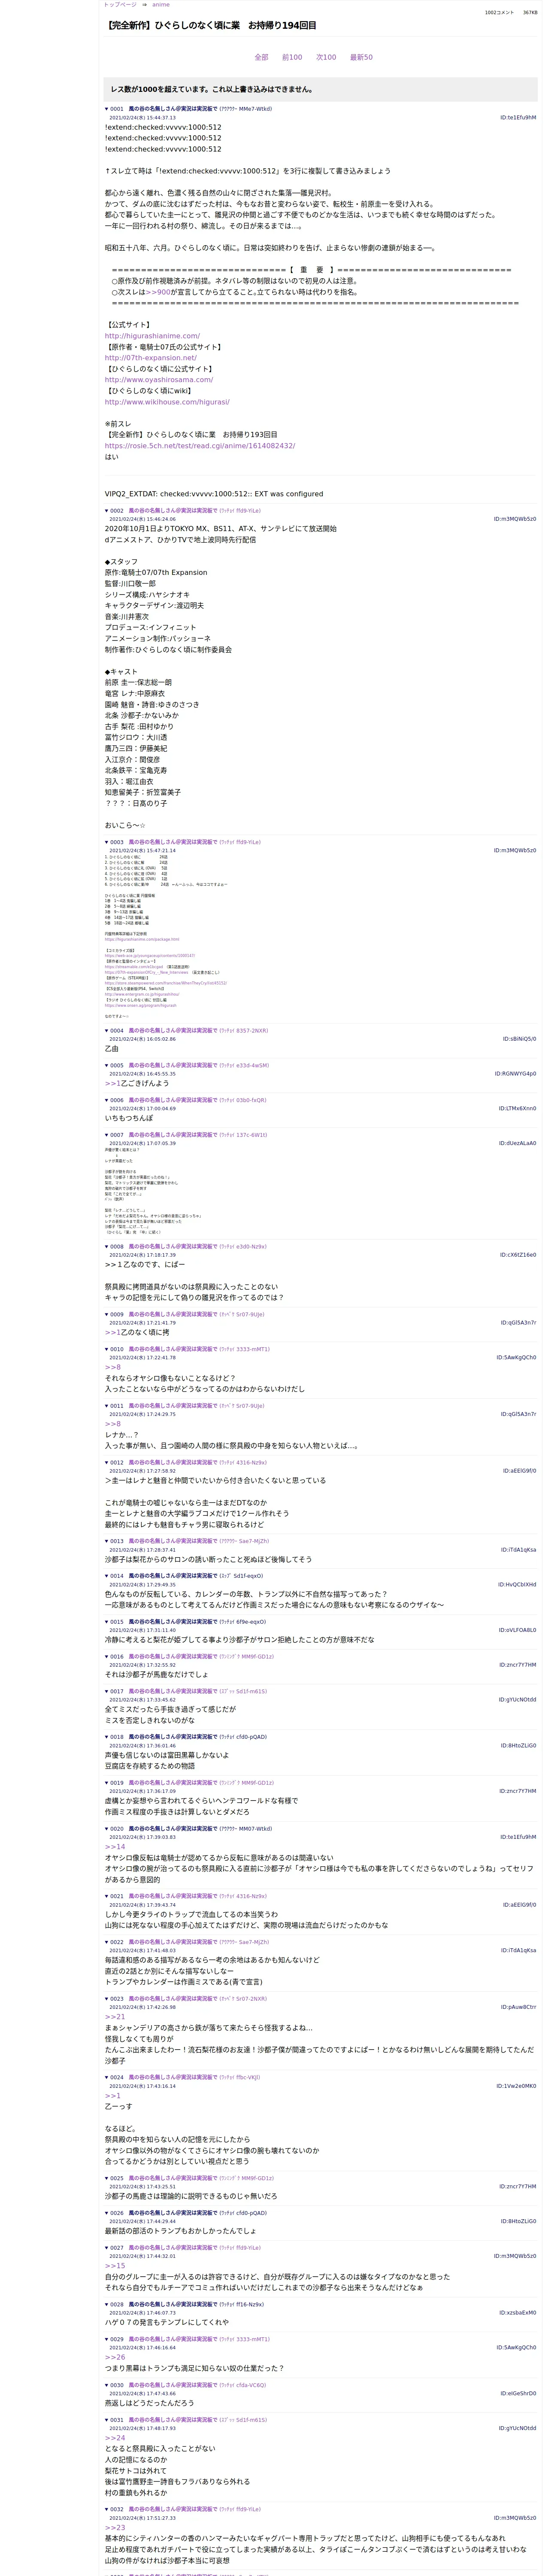Viewport: 551px width, 2576px height.
Task: Open the 07th-expansion.net link
Action: [151, 358]
